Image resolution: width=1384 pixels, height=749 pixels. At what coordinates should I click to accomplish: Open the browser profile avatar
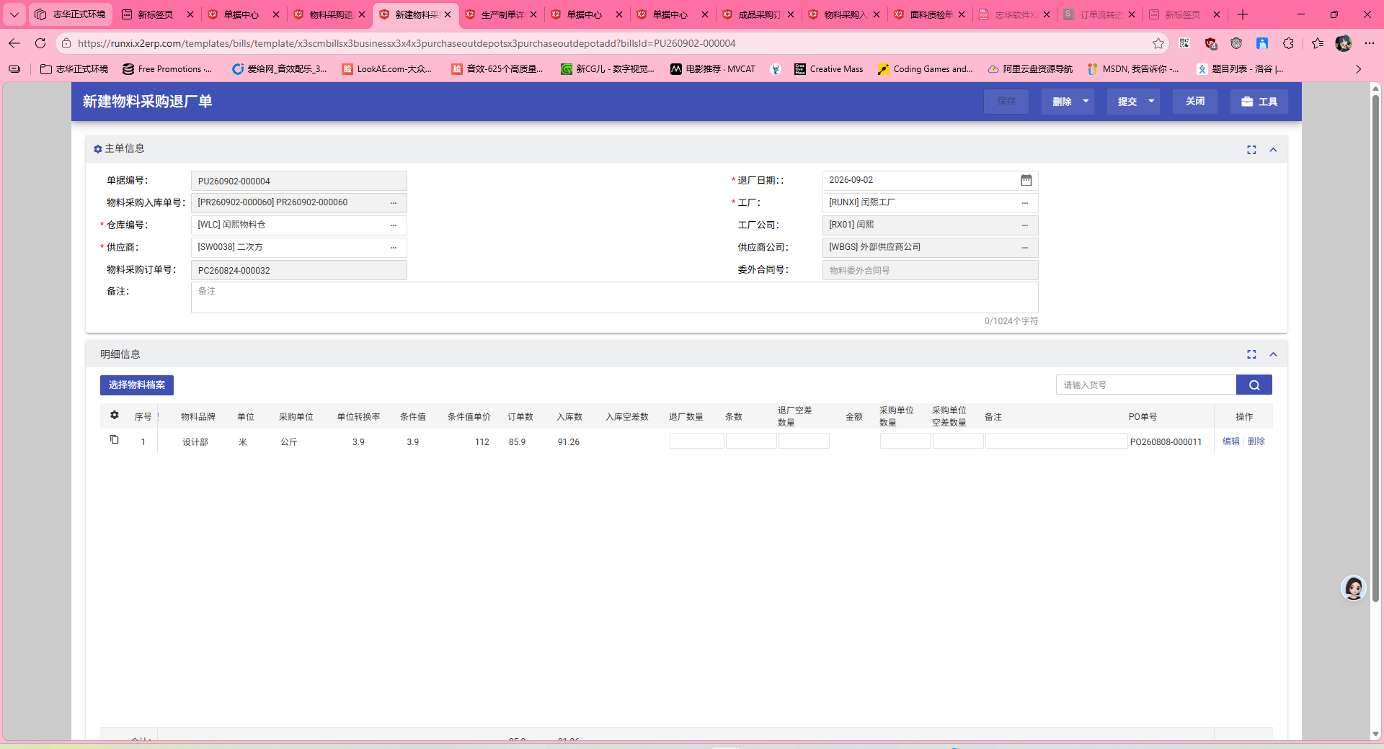pos(1343,43)
